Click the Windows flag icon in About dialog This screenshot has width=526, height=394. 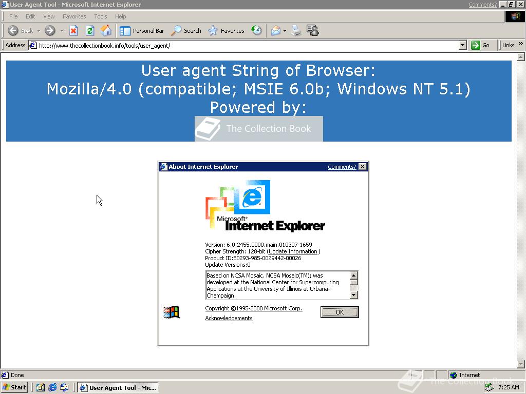point(171,312)
